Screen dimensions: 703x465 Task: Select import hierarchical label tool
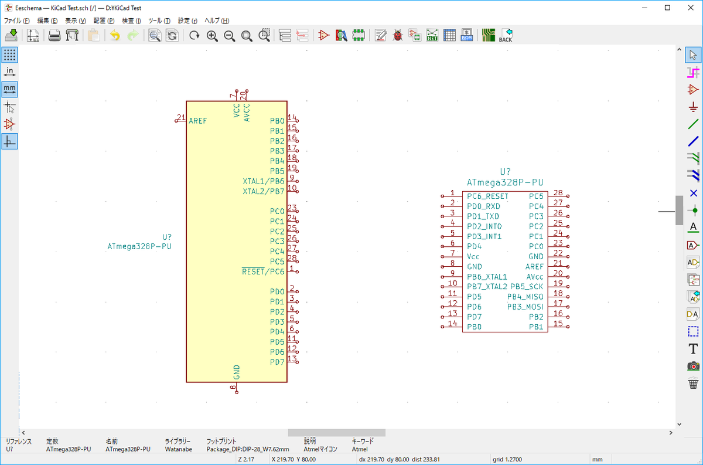(693, 296)
